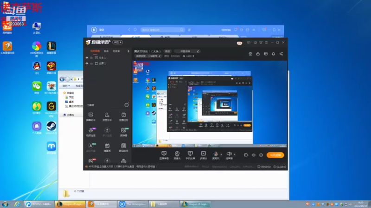Image resolution: width=371 pixels, height=208 pixels.
Task: Hide the 全屏 1 layer via eye icon
Action: coord(87,63)
